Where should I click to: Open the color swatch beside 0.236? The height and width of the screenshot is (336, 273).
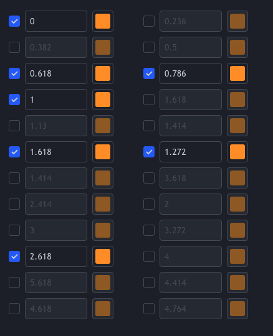click(237, 21)
